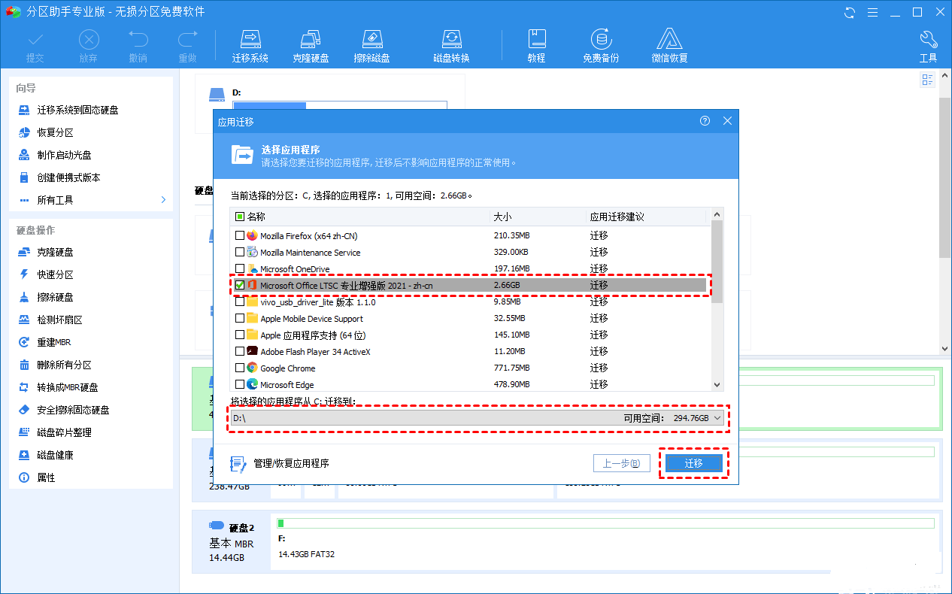Open 微信恢复 from the toolbar
Viewport: 952px width, 594px height.
click(669, 45)
